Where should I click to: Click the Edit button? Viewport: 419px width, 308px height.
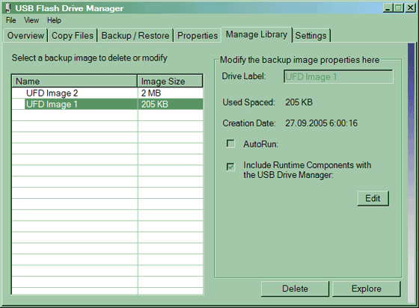pyautogui.click(x=373, y=198)
